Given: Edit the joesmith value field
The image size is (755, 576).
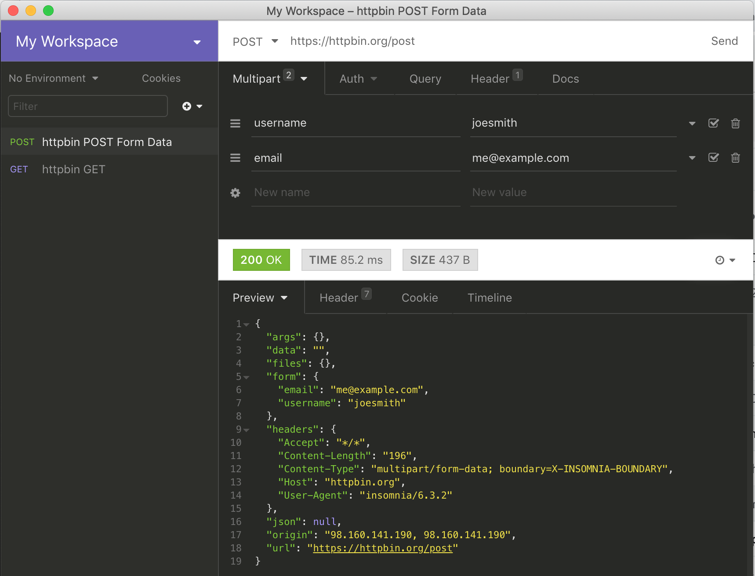Looking at the screenshot, I should point(573,123).
